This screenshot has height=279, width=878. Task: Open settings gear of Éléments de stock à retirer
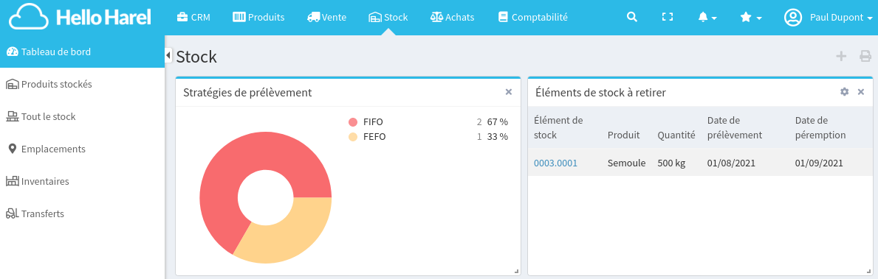[x=845, y=92]
